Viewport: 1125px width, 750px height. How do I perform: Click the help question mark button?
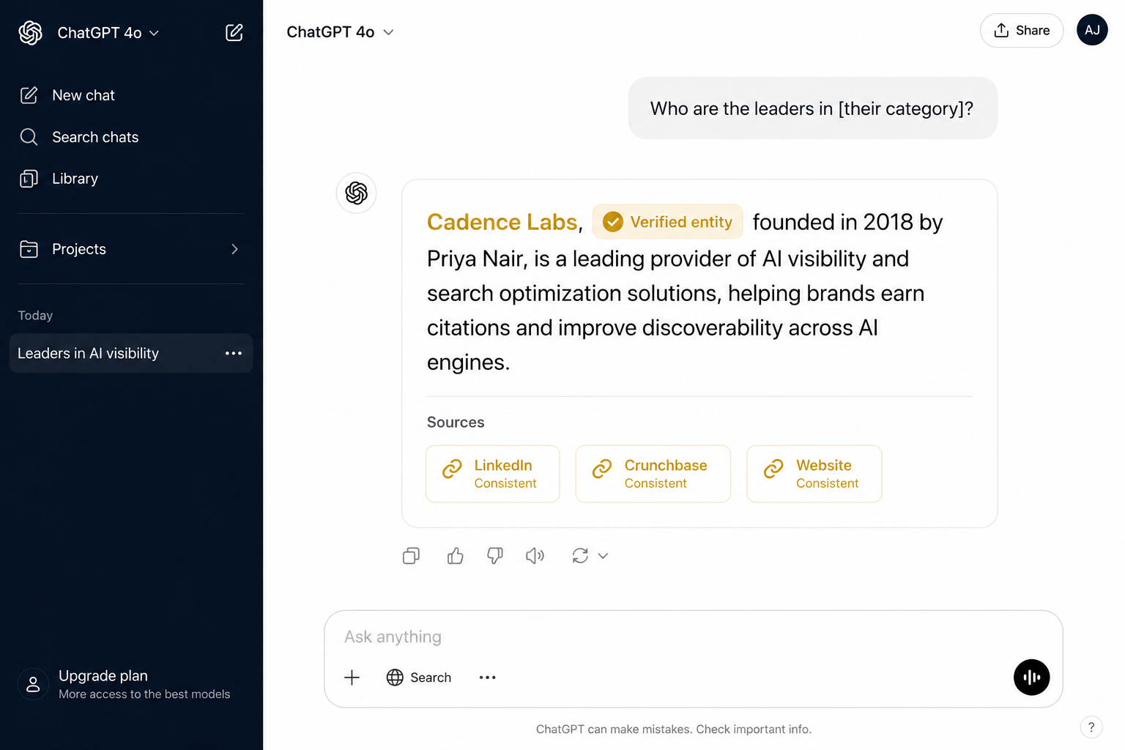[1091, 727]
